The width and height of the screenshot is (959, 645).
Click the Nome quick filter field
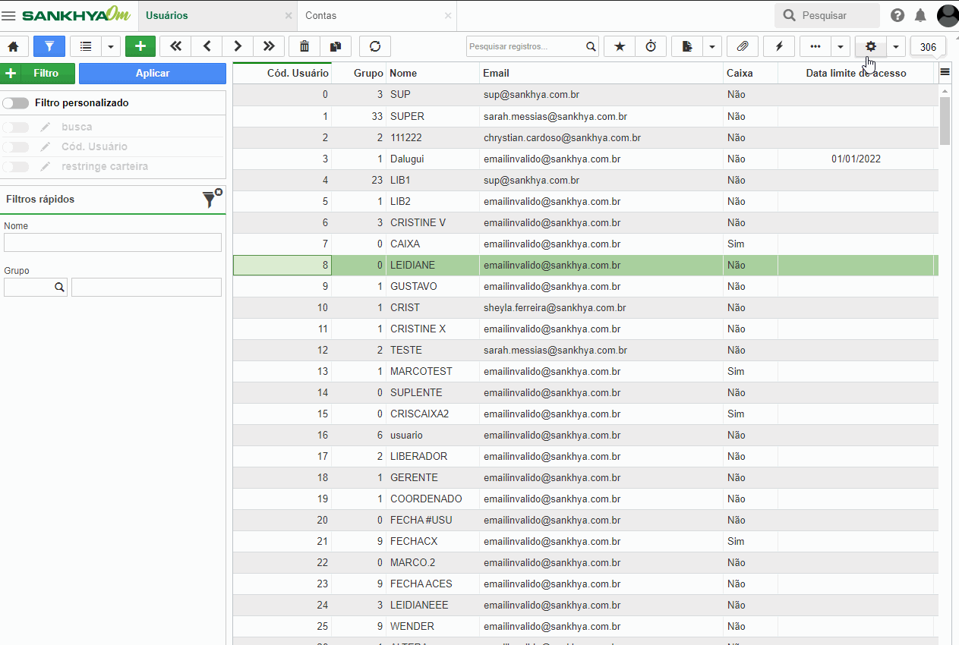click(x=112, y=242)
